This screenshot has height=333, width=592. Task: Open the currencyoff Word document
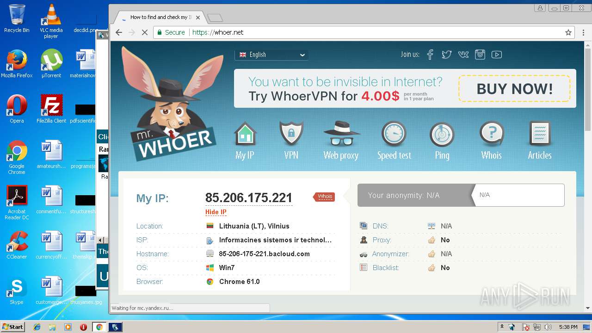51,245
